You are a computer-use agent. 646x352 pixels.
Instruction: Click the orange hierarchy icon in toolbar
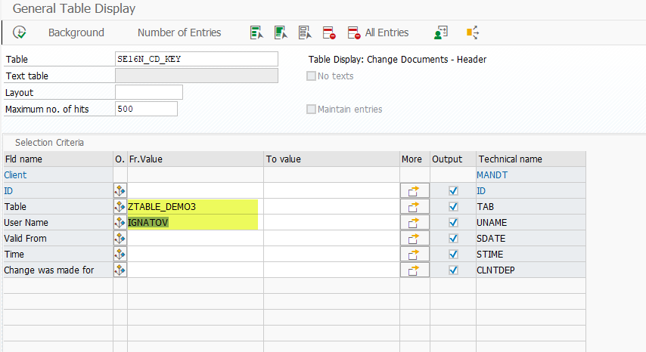pos(473,32)
